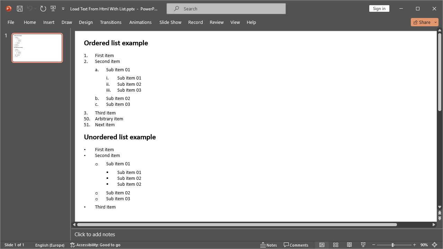The width and height of the screenshot is (443, 249).
Task: Select slide 1 thumbnail
Action: pyautogui.click(x=37, y=48)
